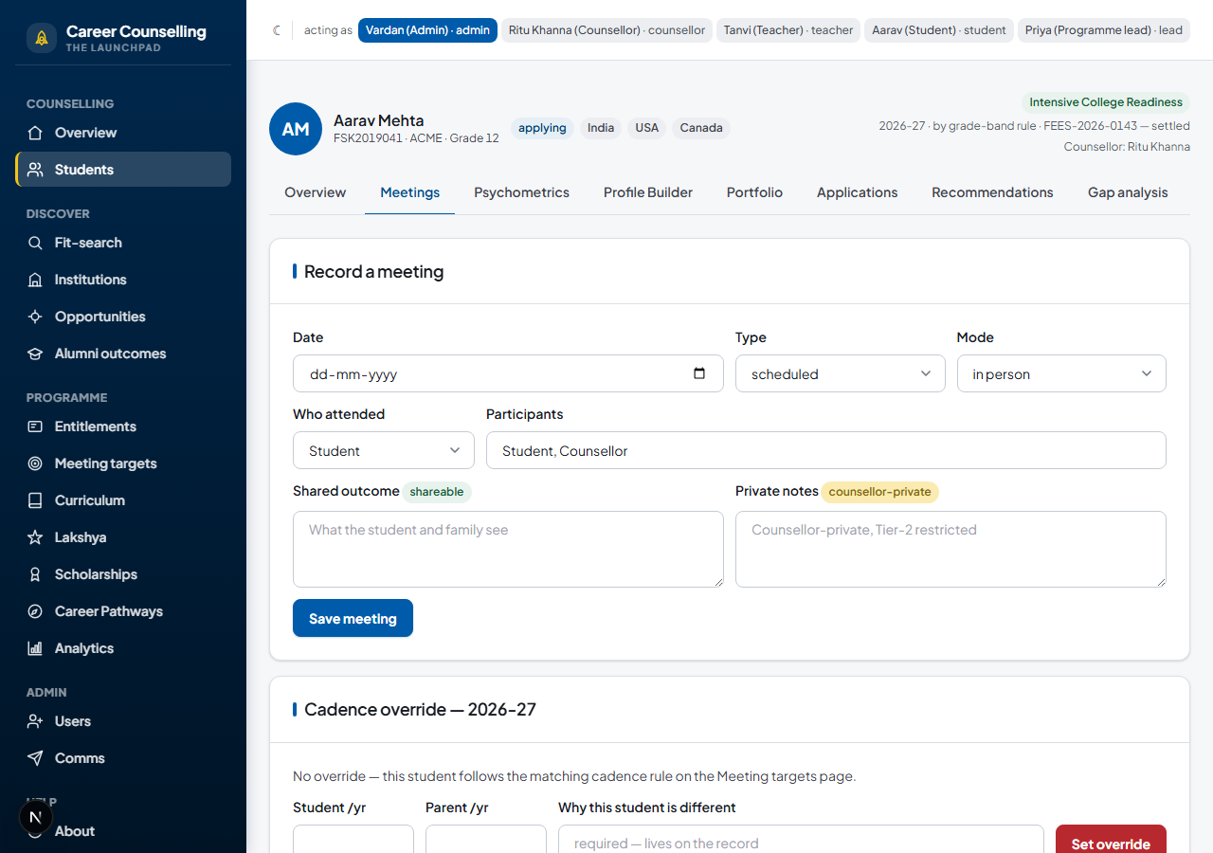Click the FSK2019041 · ACME · Grade 12 text
1213x853 pixels.
(x=416, y=138)
